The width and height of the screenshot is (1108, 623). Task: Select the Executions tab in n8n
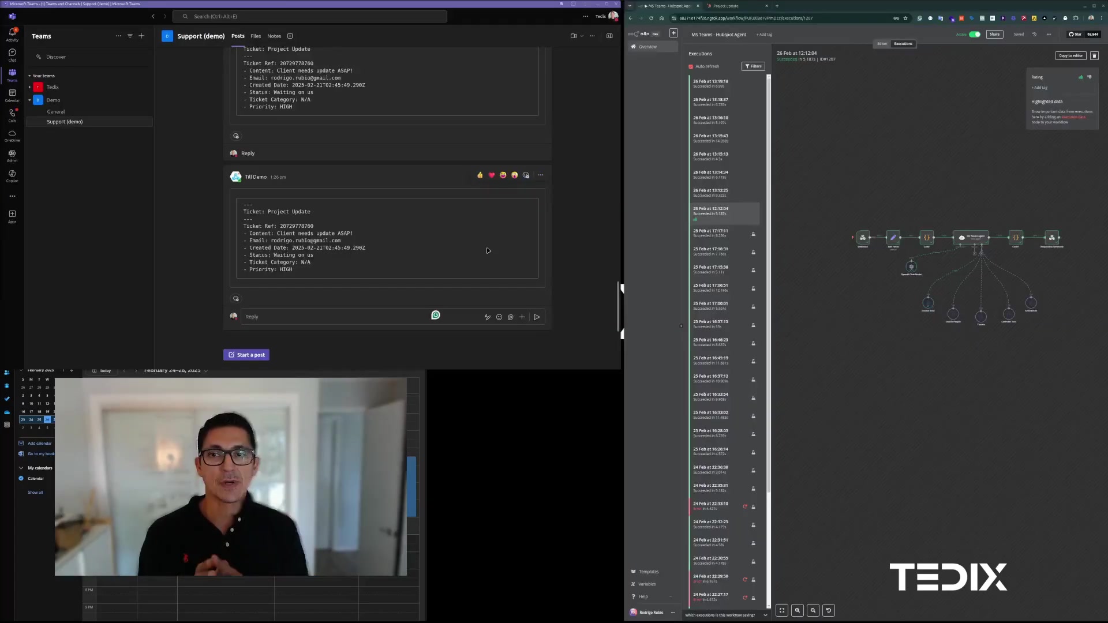(x=903, y=44)
